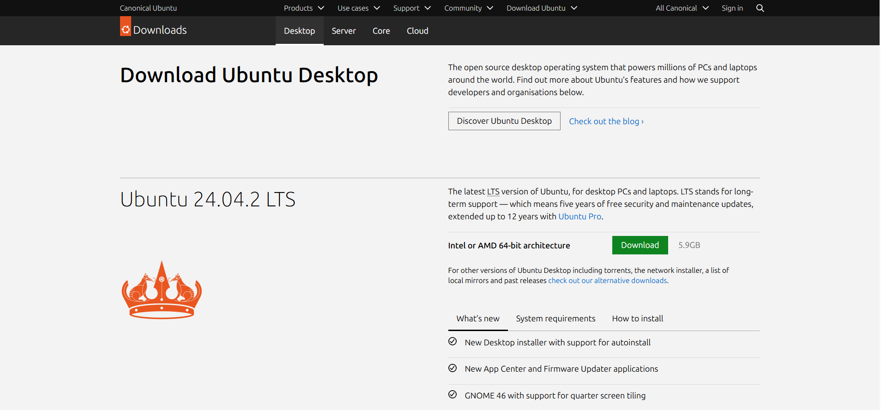Click checkmark icon beside New App Center
881x410 pixels.
pyautogui.click(x=453, y=368)
